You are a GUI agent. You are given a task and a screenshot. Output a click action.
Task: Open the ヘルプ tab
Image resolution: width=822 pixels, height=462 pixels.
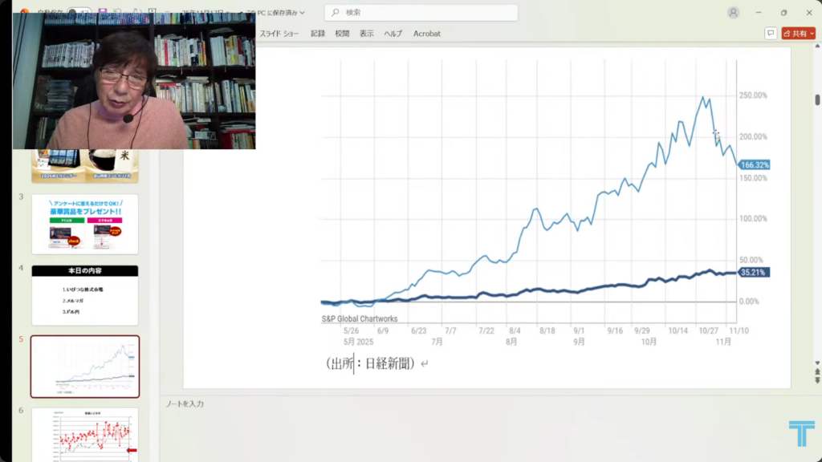pos(393,34)
